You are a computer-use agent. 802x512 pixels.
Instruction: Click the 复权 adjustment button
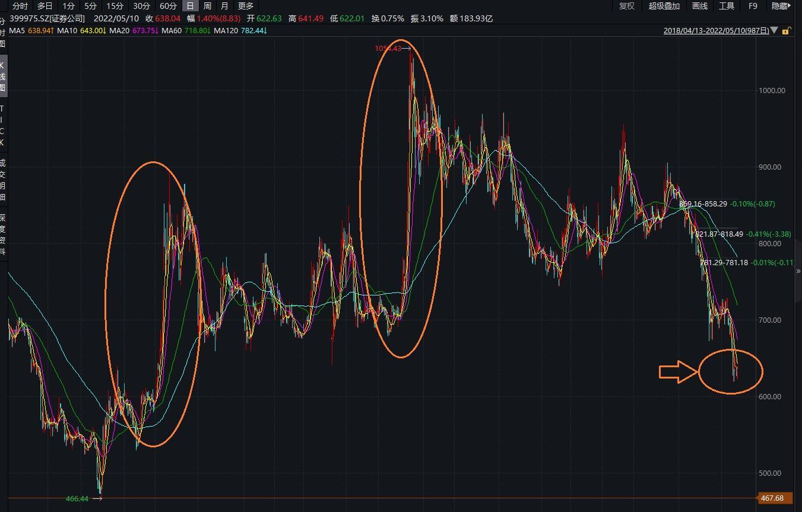click(x=627, y=6)
